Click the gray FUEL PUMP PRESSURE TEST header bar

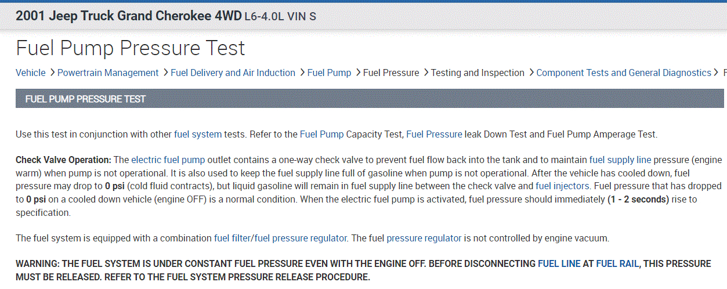(370, 99)
